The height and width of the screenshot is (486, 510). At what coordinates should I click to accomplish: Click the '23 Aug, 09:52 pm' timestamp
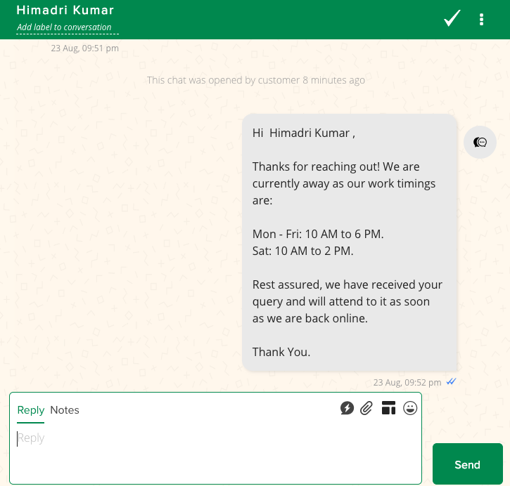click(x=407, y=383)
